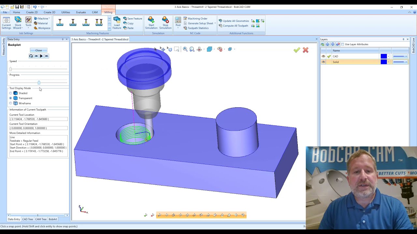Switch to the CAM Tree tab
The width and height of the screenshot is (417, 234).
(41, 219)
